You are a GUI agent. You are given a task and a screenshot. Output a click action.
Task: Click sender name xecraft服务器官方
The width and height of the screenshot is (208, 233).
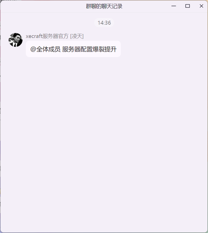47,36
